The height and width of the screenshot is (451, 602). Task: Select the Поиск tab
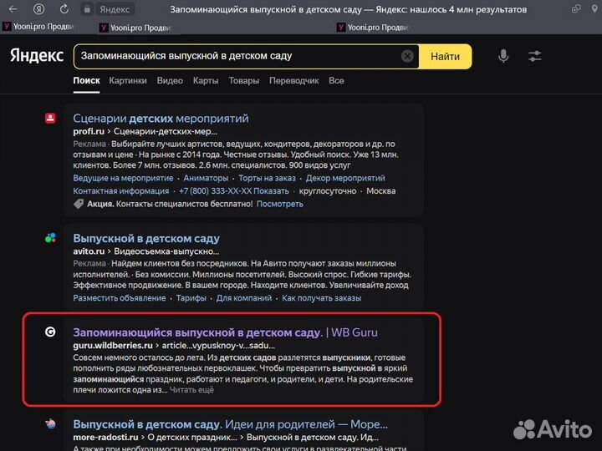(x=86, y=80)
